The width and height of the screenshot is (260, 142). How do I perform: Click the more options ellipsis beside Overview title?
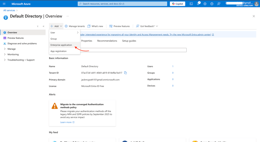68,16
